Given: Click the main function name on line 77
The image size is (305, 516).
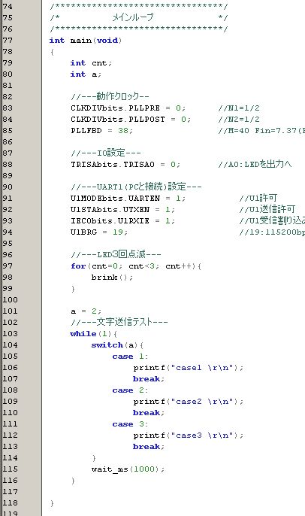Looking at the screenshot, I should pyautogui.click(x=81, y=41).
